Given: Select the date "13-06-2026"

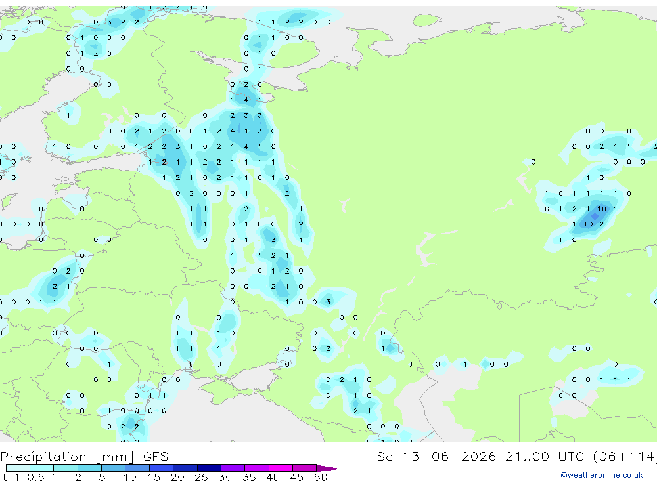Looking at the screenshot, I should [x=449, y=456].
